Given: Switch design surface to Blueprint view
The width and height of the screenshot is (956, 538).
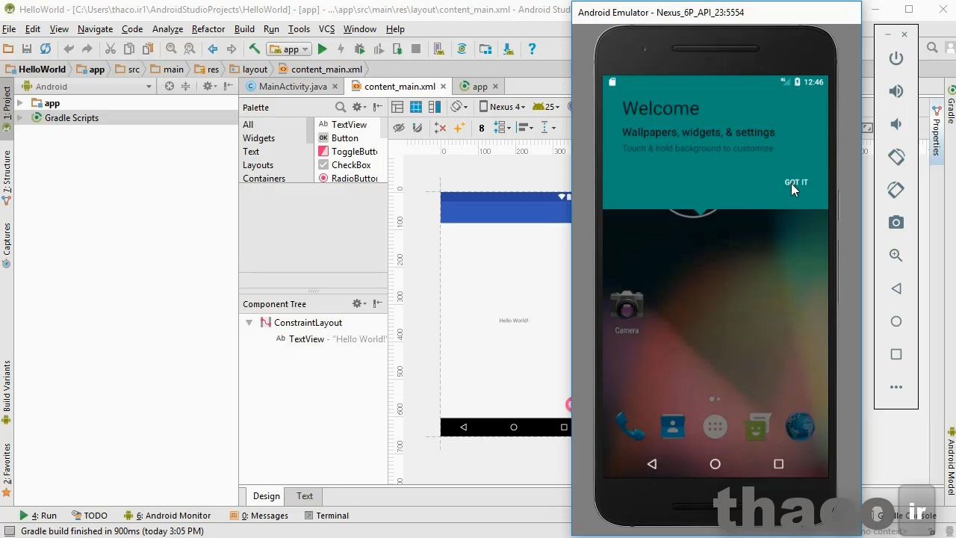Looking at the screenshot, I should click(416, 107).
